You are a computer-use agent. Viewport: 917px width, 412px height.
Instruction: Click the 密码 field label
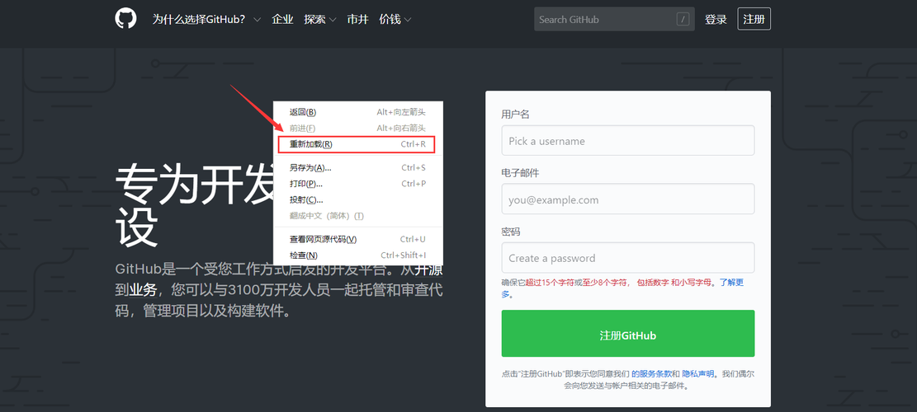pyautogui.click(x=511, y=232)
